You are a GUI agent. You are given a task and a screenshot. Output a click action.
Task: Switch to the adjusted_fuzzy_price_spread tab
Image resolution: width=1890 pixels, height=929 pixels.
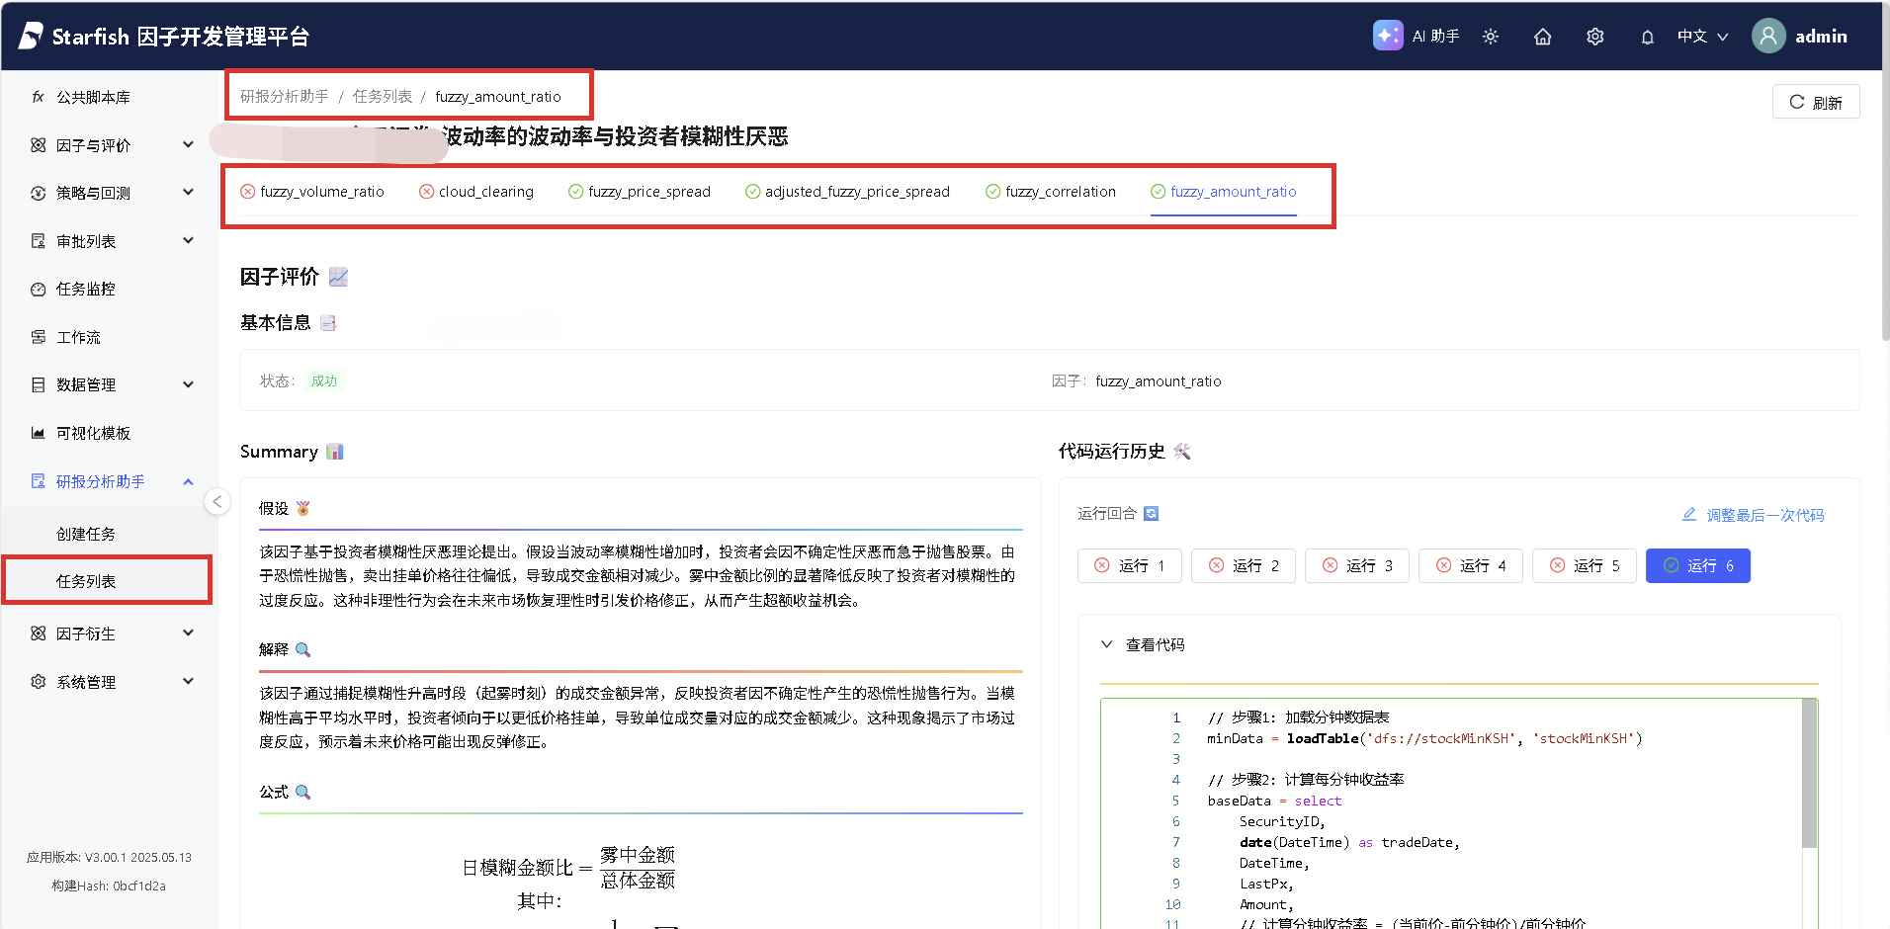click(847, 192)
